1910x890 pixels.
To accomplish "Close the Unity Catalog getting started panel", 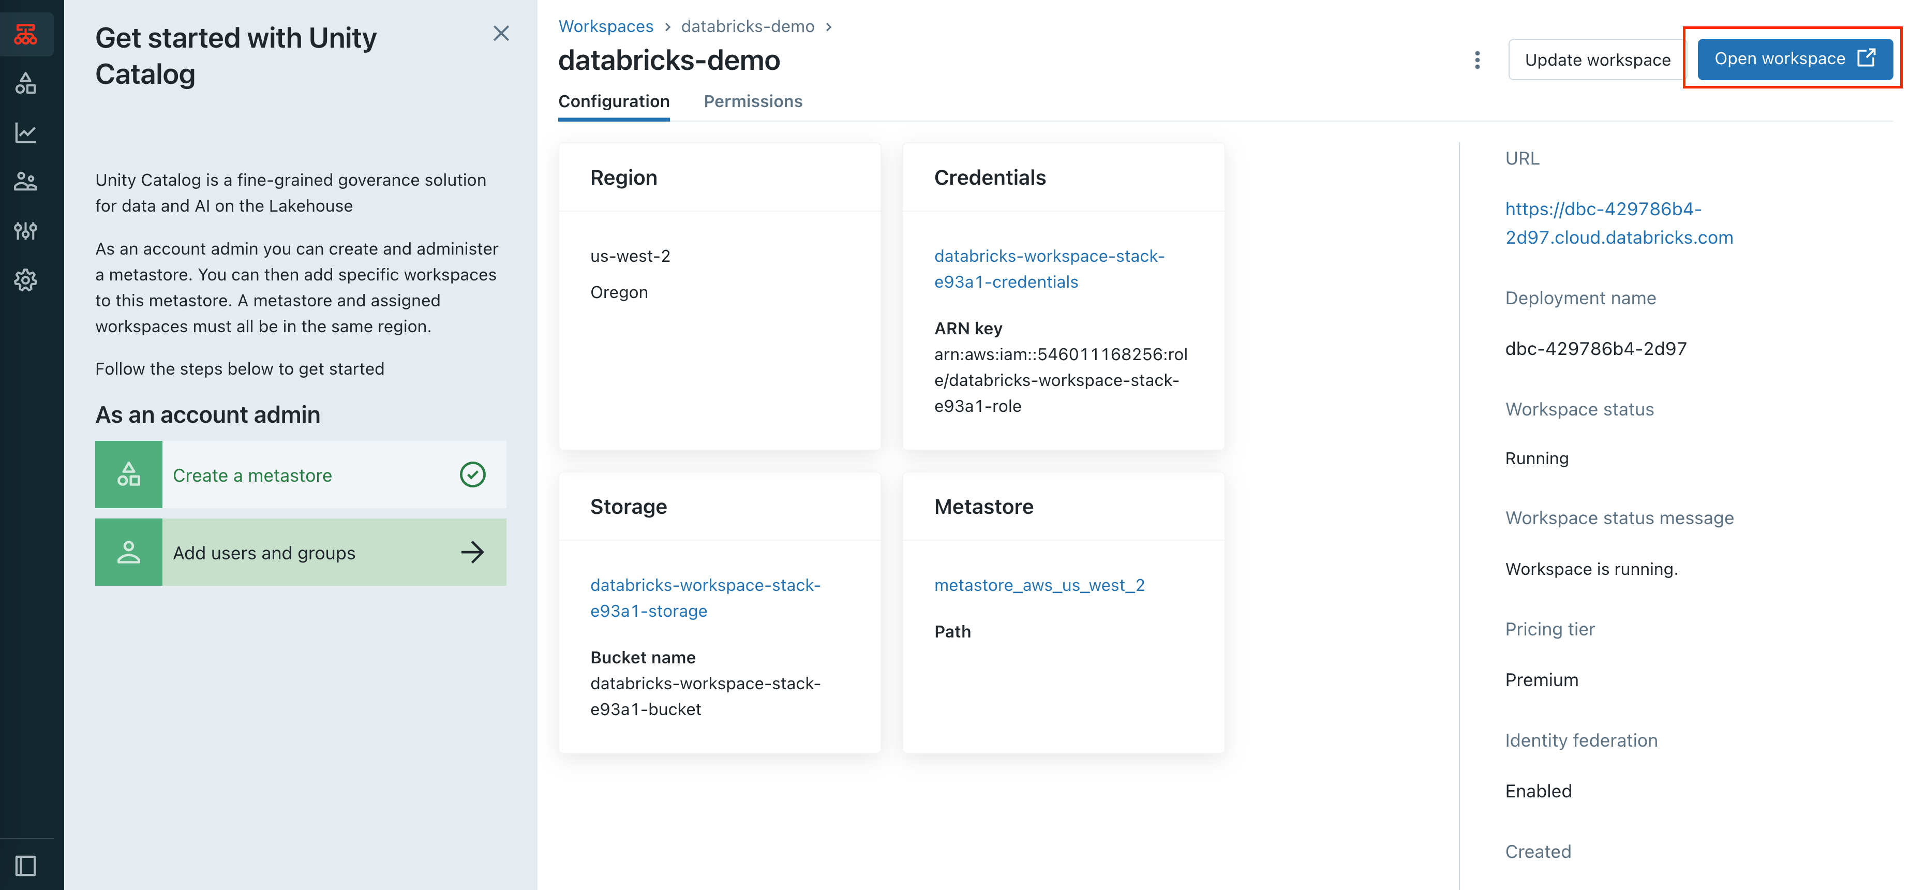I will (x=501, y=33).
